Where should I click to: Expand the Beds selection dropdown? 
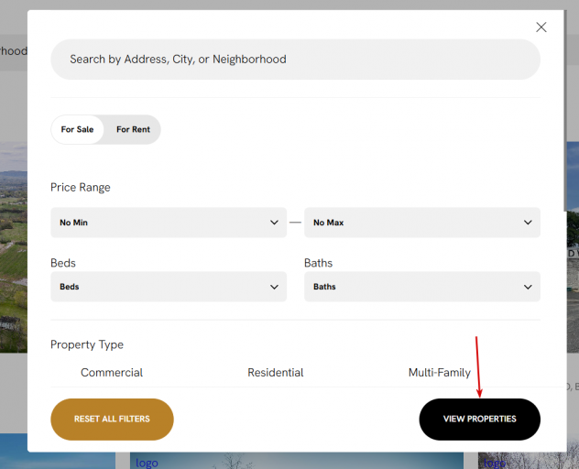pos(169,287)
